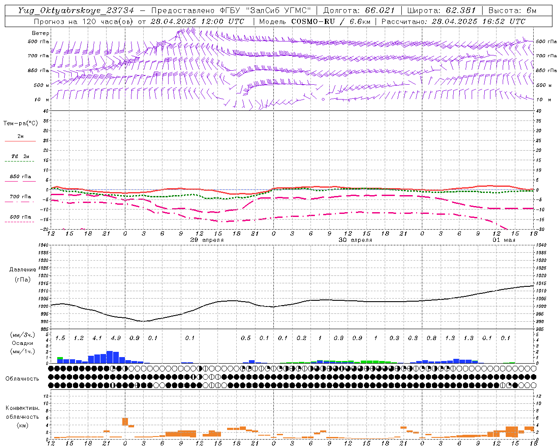This screenshot has height=447, width=559.
Task: Click the 'Конвективн.' convective cloud label
Action: click(23, 408)
